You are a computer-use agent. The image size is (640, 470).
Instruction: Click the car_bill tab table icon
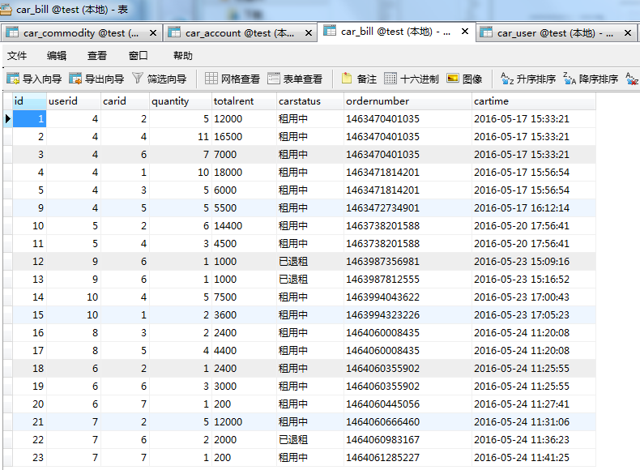tap(330, 31)
